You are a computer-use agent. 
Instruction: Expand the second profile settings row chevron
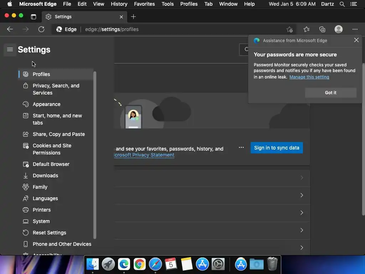pos(302,195)
